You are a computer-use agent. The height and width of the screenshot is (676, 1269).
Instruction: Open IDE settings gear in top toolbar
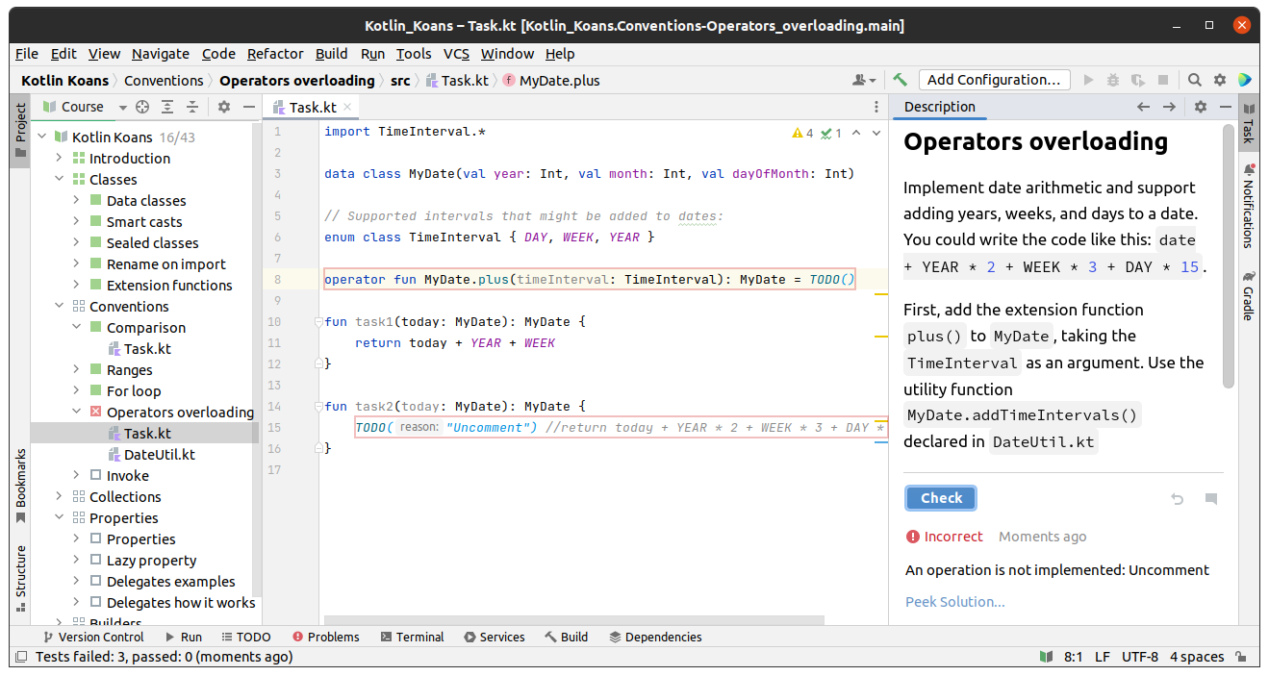tap(1219, 80)
